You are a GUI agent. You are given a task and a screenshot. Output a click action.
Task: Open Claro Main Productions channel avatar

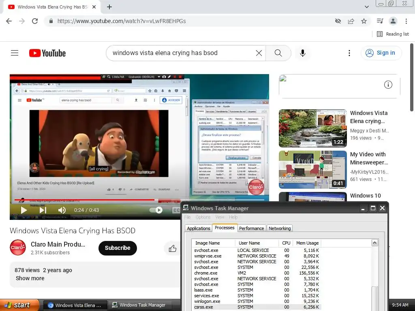18,247
